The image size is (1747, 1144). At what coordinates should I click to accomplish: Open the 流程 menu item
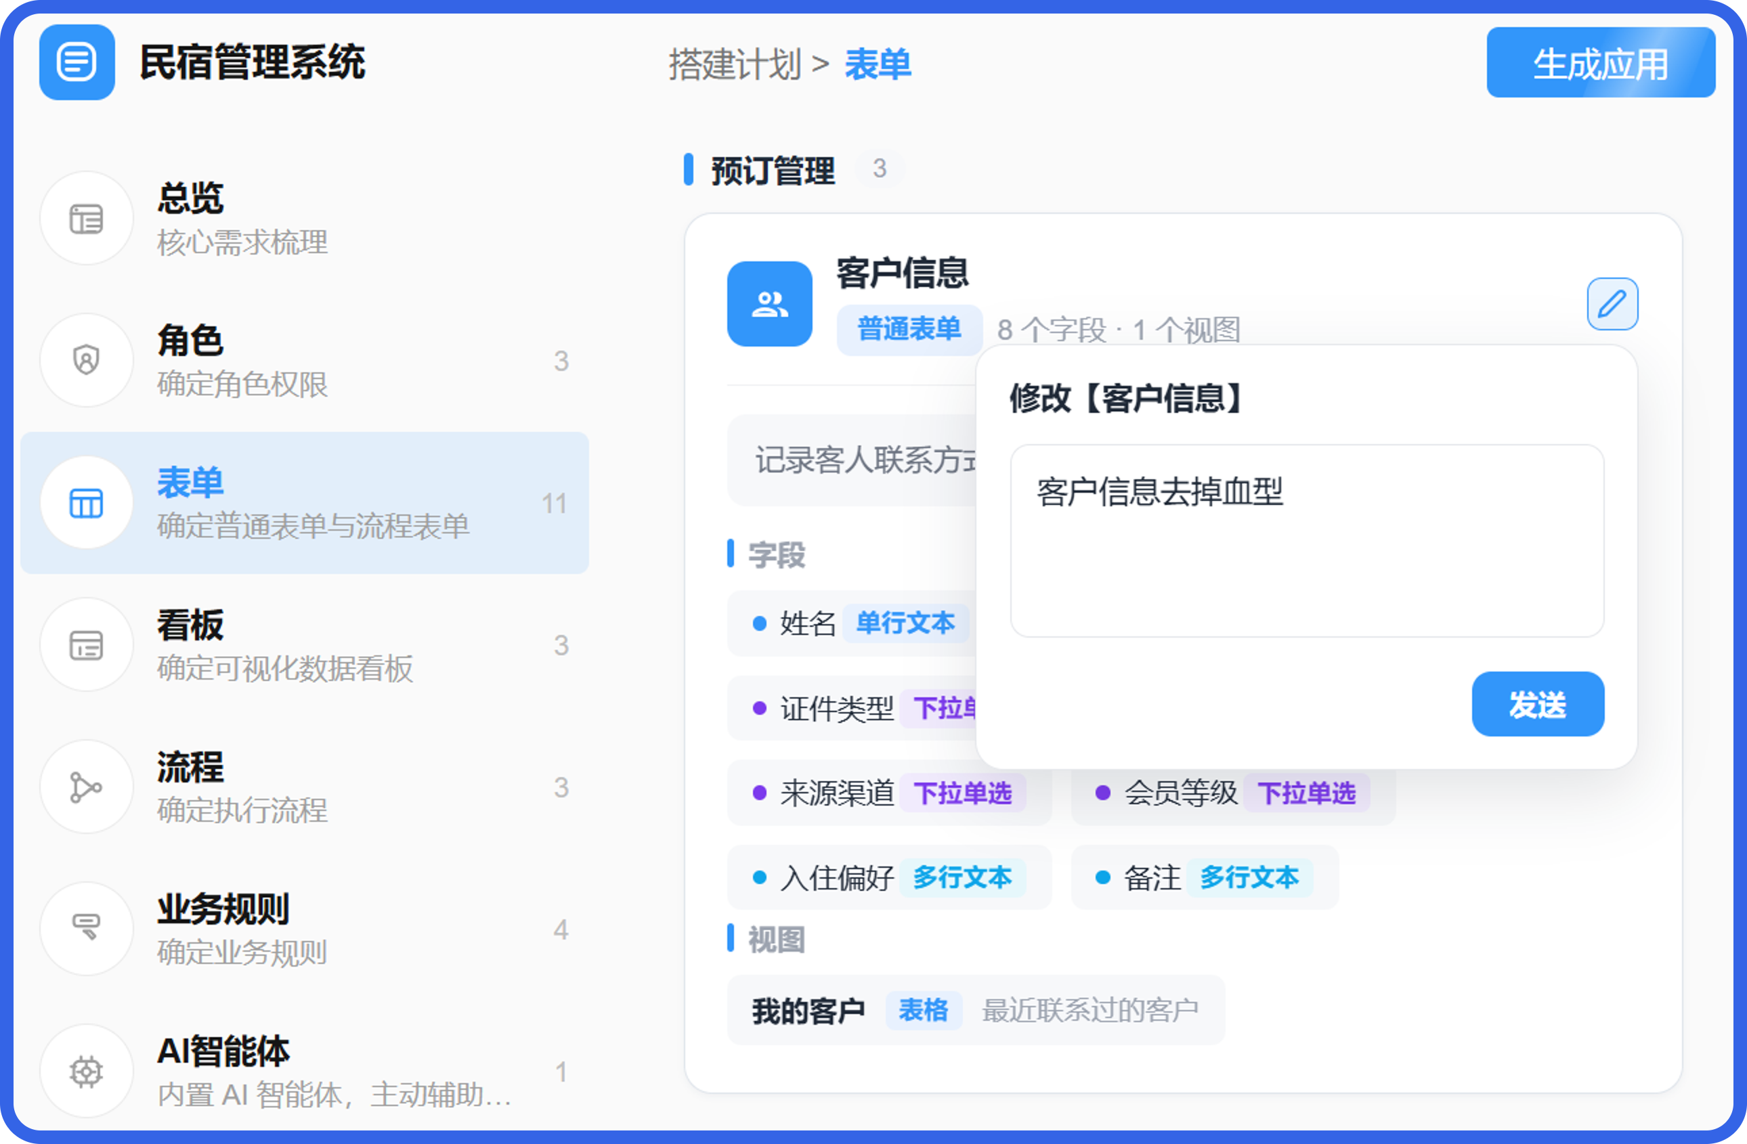point(305,787)
